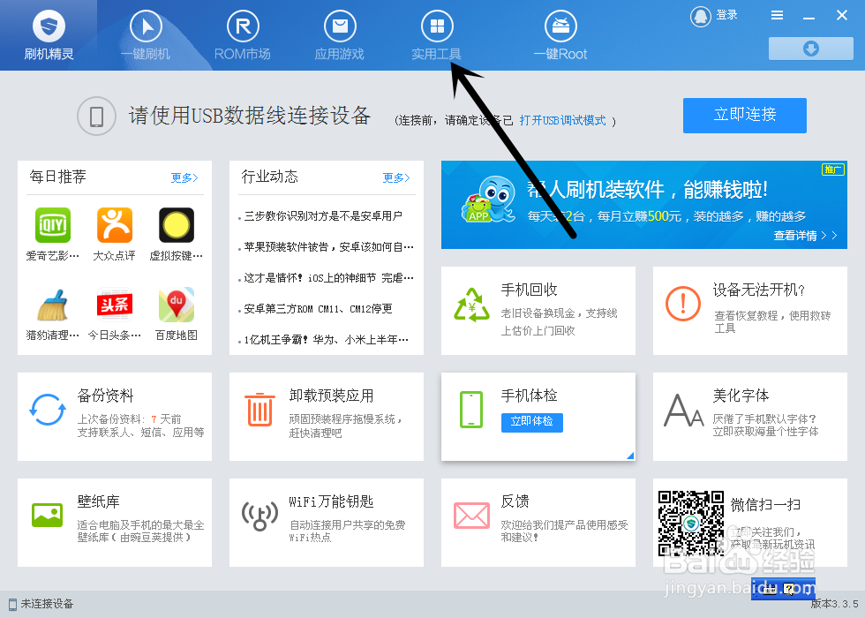Open the 大众点评 app icon

pyautogui.click(x=115, y=225)
